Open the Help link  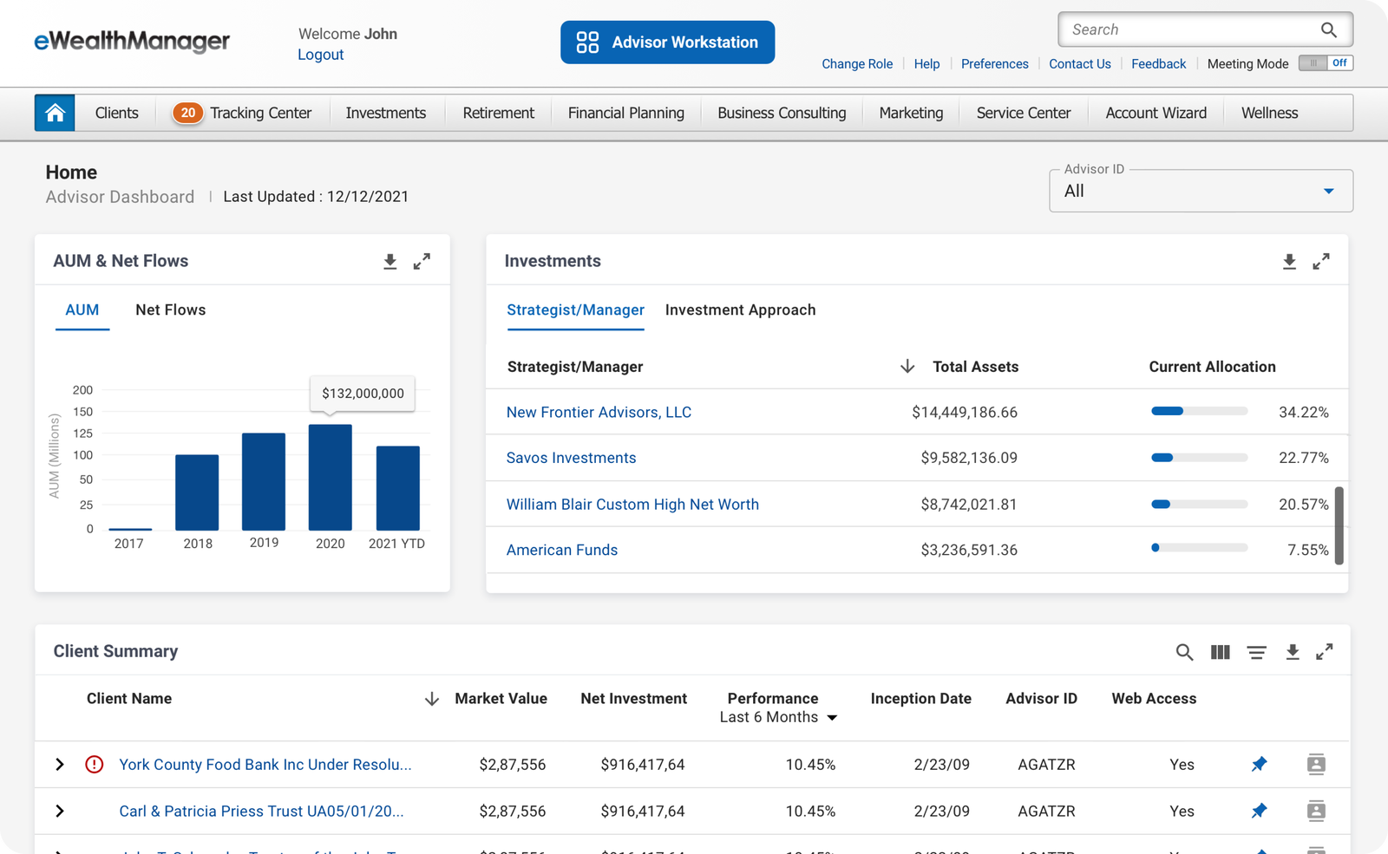[926, 64]
